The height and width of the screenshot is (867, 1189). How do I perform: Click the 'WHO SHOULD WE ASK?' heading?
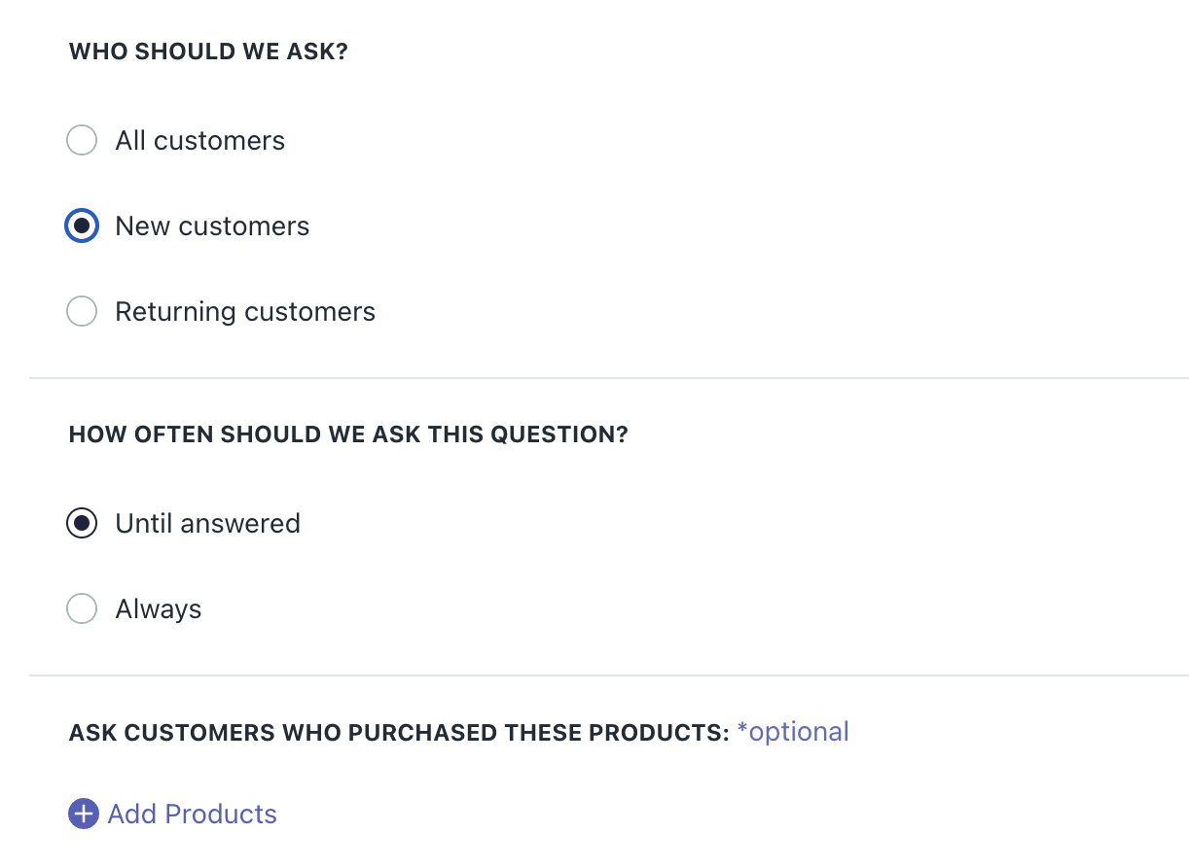click(208, 52)
